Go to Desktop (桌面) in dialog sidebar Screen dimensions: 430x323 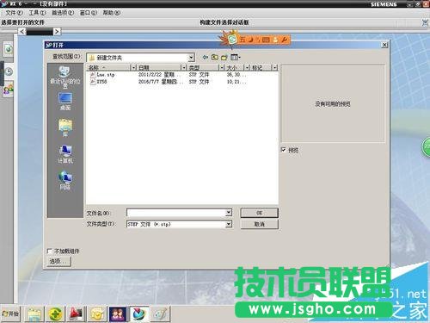pos(65,102)
